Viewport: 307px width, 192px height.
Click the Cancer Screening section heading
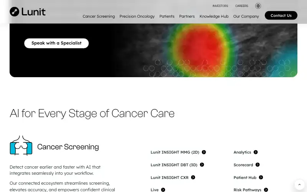(x=68, y=147)
